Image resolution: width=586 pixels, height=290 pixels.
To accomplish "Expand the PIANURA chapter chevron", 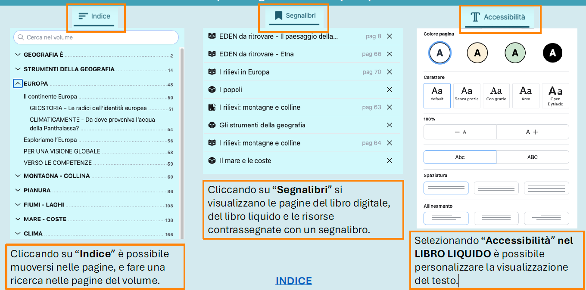I will click(18, 190).
